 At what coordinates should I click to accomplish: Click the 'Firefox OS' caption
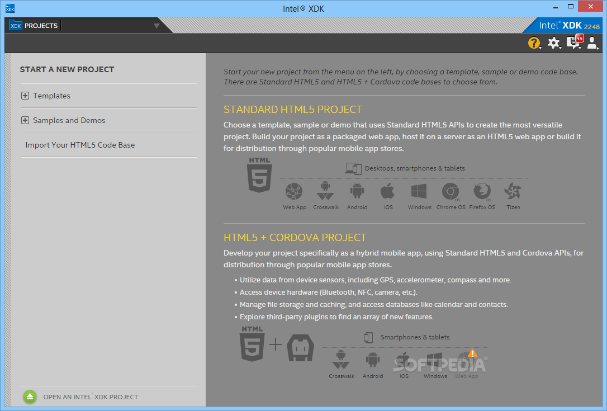pyautogui.click(x=482, y=207)
